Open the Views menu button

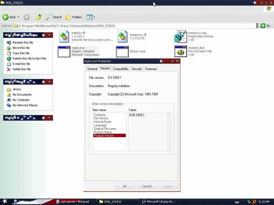coord(90,17)
